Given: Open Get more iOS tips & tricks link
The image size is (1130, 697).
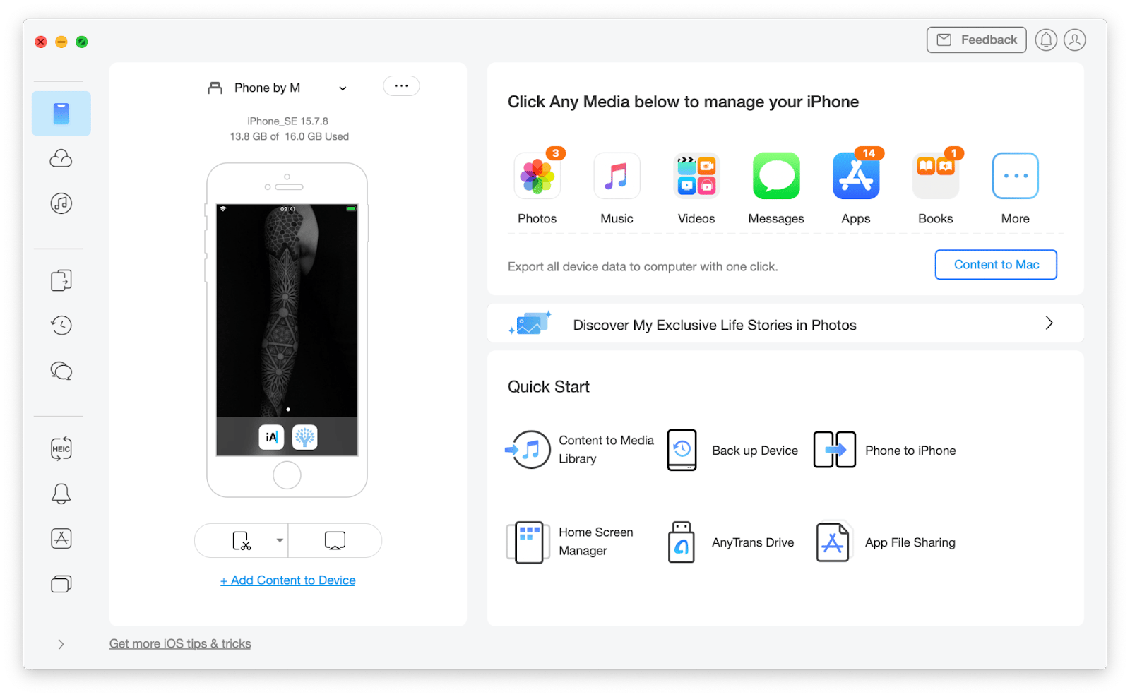Looking at the screenshot, I should pyautogui.click(x=180, y=644).
